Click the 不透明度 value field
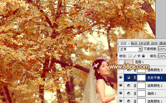Viewport: 166px width, 103px height. [162, 49]
